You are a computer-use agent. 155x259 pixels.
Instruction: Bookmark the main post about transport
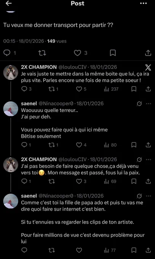[x=113, y=53]
